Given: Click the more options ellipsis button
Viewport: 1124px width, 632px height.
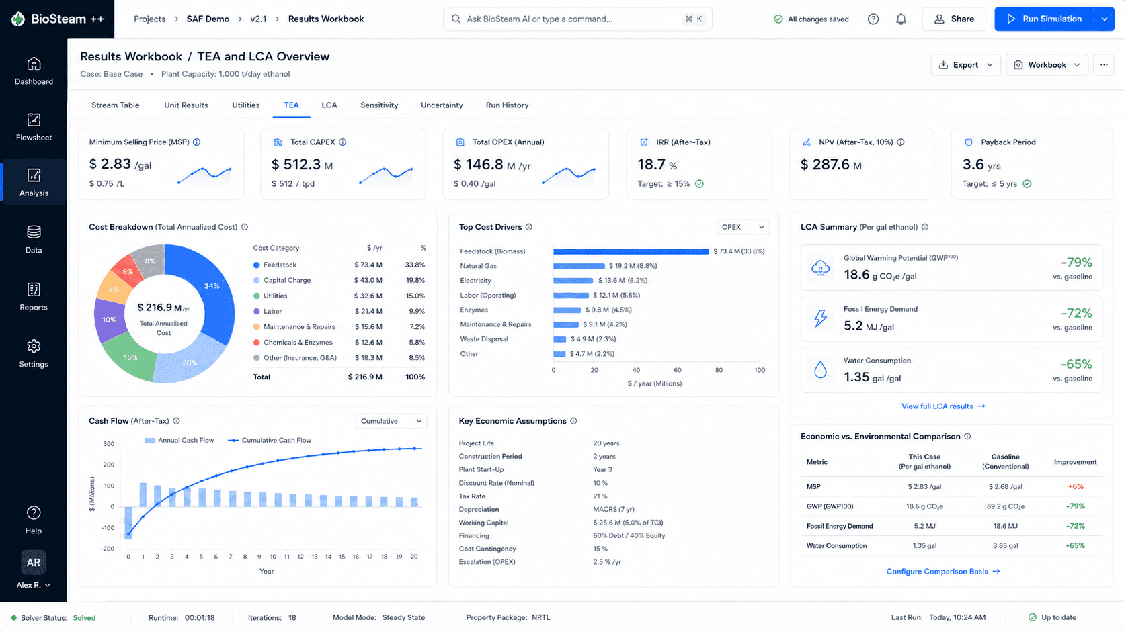Looking at the screenshot, I should click(1104, 65).
